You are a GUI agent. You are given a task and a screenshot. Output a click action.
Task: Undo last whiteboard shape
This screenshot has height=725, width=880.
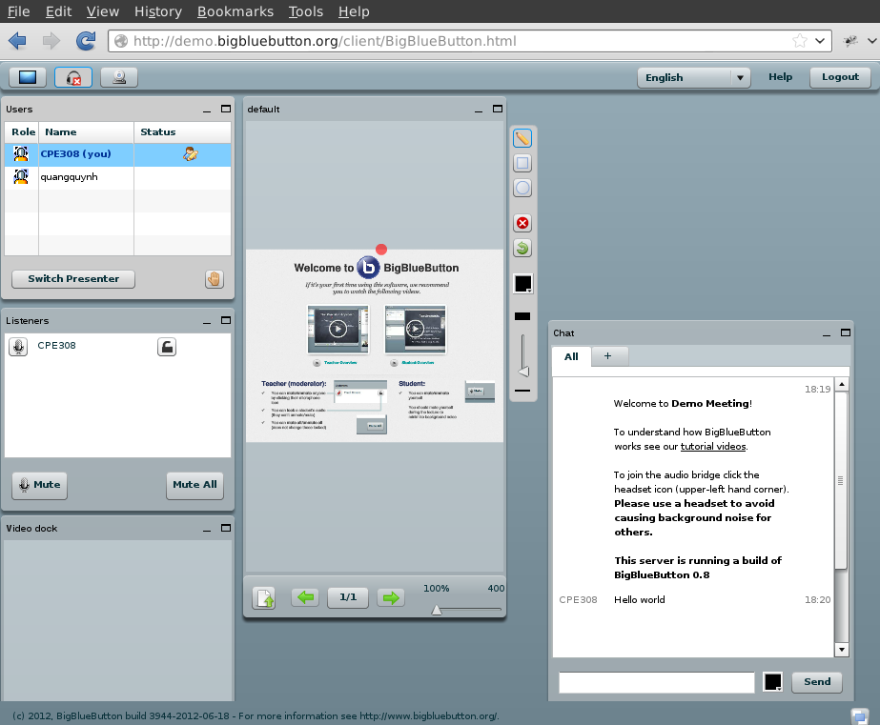pyautogui.click(x=522, y=249)
